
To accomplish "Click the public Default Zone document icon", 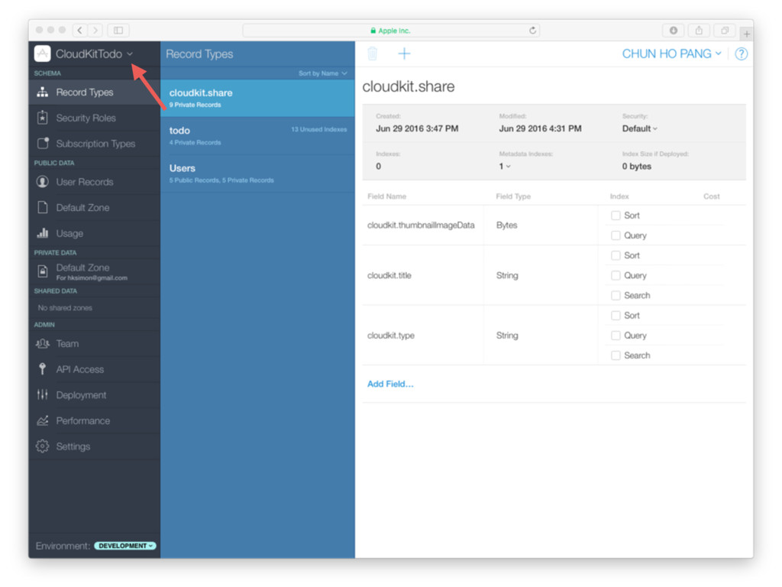I will pos(43,207).
